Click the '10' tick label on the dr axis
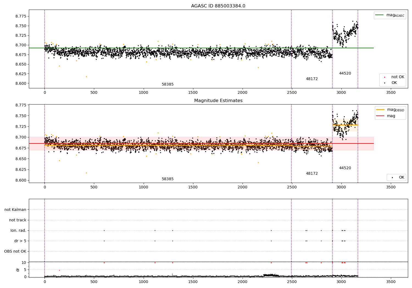This screenshot has width=412, height=288. click(24, 262)
